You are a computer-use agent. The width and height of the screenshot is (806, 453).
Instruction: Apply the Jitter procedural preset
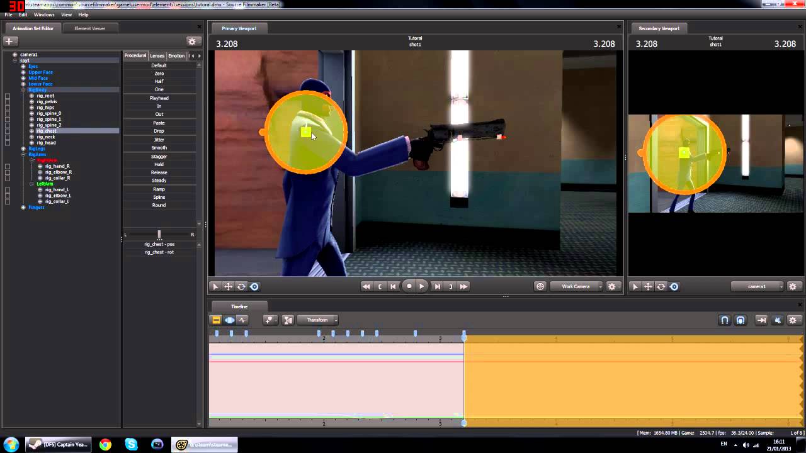coord(159,140)
